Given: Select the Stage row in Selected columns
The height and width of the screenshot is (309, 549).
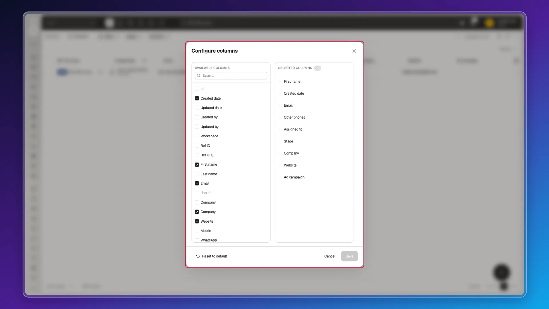Looking at the screenshot, I should point(314,141).
